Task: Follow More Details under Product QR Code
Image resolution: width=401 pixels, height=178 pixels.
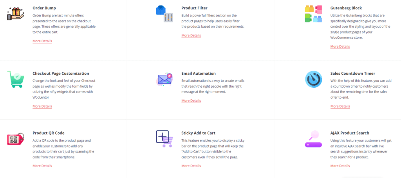Action: point(42,166)
